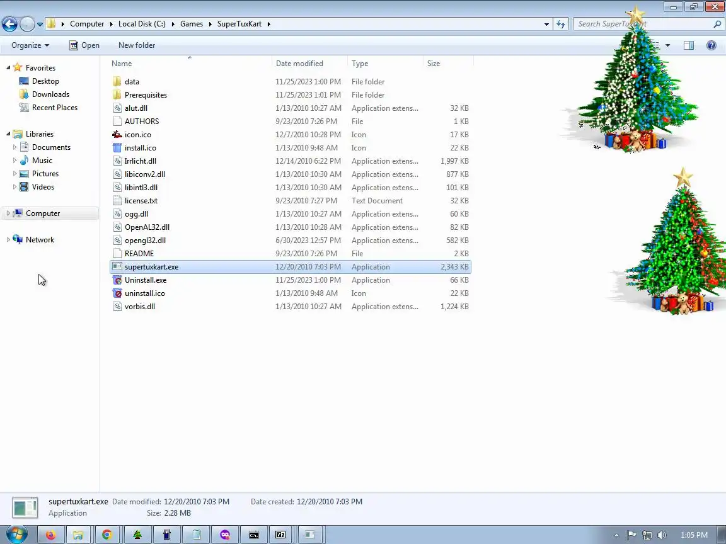Open the 7-Zip taskbar icon
Viewport: 726px width, 544px height.
click(280, 535)
